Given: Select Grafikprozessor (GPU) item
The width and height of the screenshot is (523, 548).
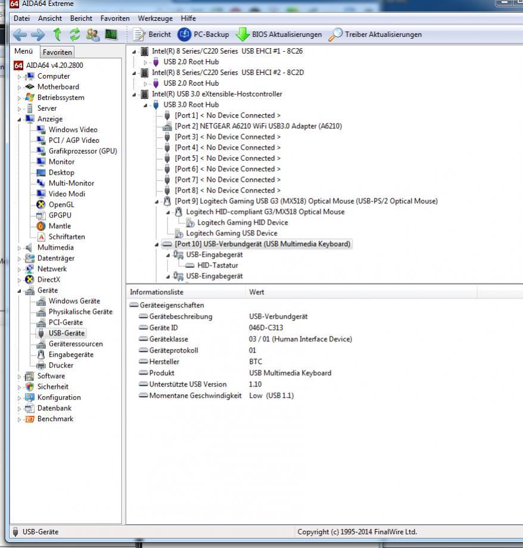Looking at the screenshot, I should point(83,151).
